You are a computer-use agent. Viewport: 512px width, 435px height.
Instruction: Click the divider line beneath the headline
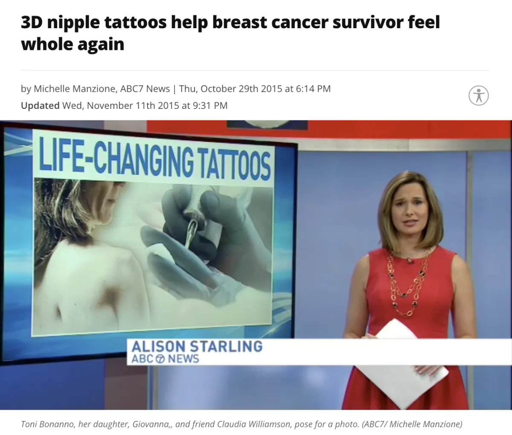coord(255,70)
